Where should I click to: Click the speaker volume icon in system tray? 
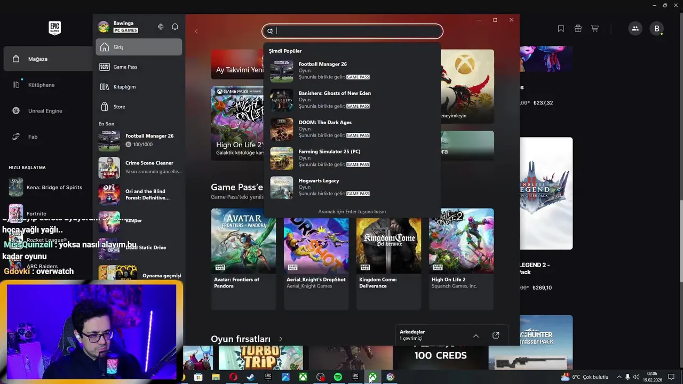click(636, 377)
